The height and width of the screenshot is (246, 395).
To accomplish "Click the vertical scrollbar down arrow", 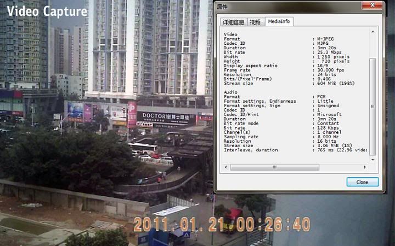I will pos(373,160).
